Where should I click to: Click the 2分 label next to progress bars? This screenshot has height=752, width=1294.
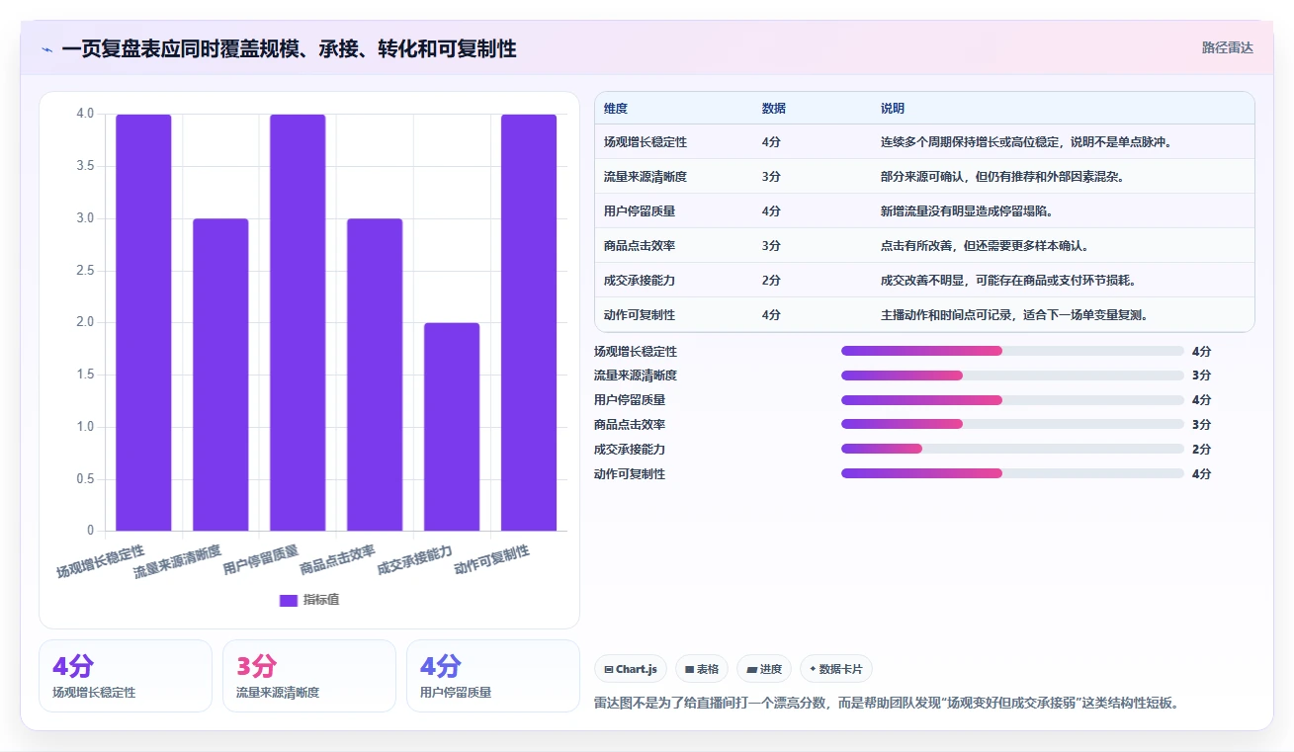point(1201,449)
